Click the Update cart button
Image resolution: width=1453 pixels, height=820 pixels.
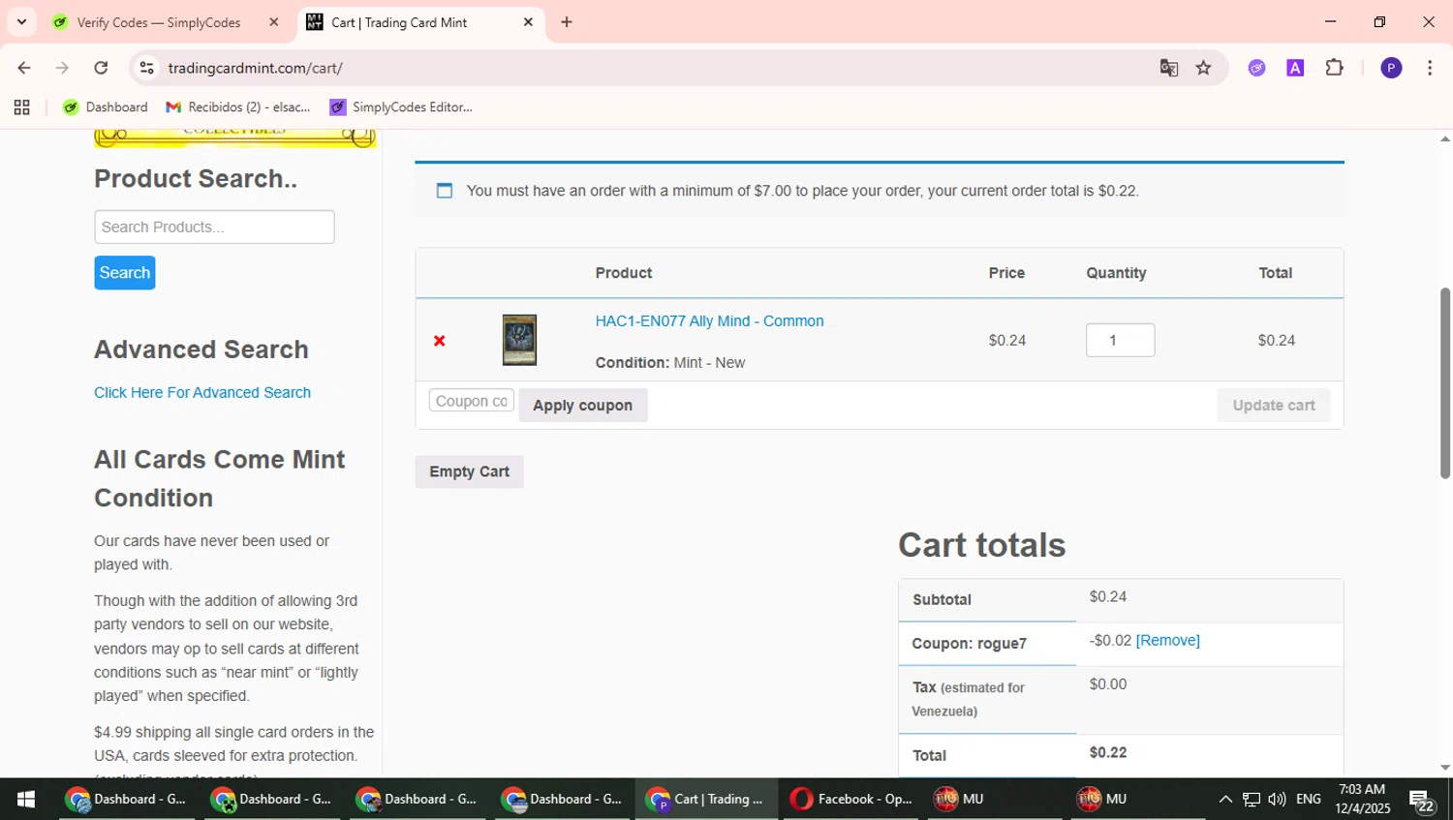(1273, 405)
